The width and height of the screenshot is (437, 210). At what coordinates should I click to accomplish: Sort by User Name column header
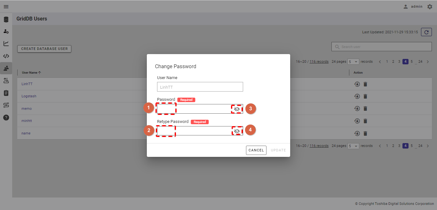tap(31, 73)
